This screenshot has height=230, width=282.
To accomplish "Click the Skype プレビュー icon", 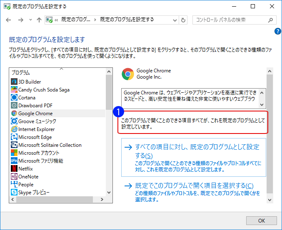I will (14, 192).
